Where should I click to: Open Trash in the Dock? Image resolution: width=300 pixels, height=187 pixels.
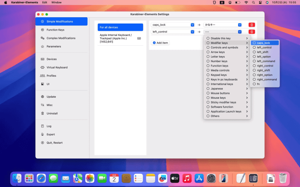283,178
